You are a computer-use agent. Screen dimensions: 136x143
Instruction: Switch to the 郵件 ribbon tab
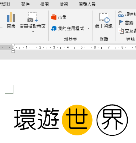point(25,4)
